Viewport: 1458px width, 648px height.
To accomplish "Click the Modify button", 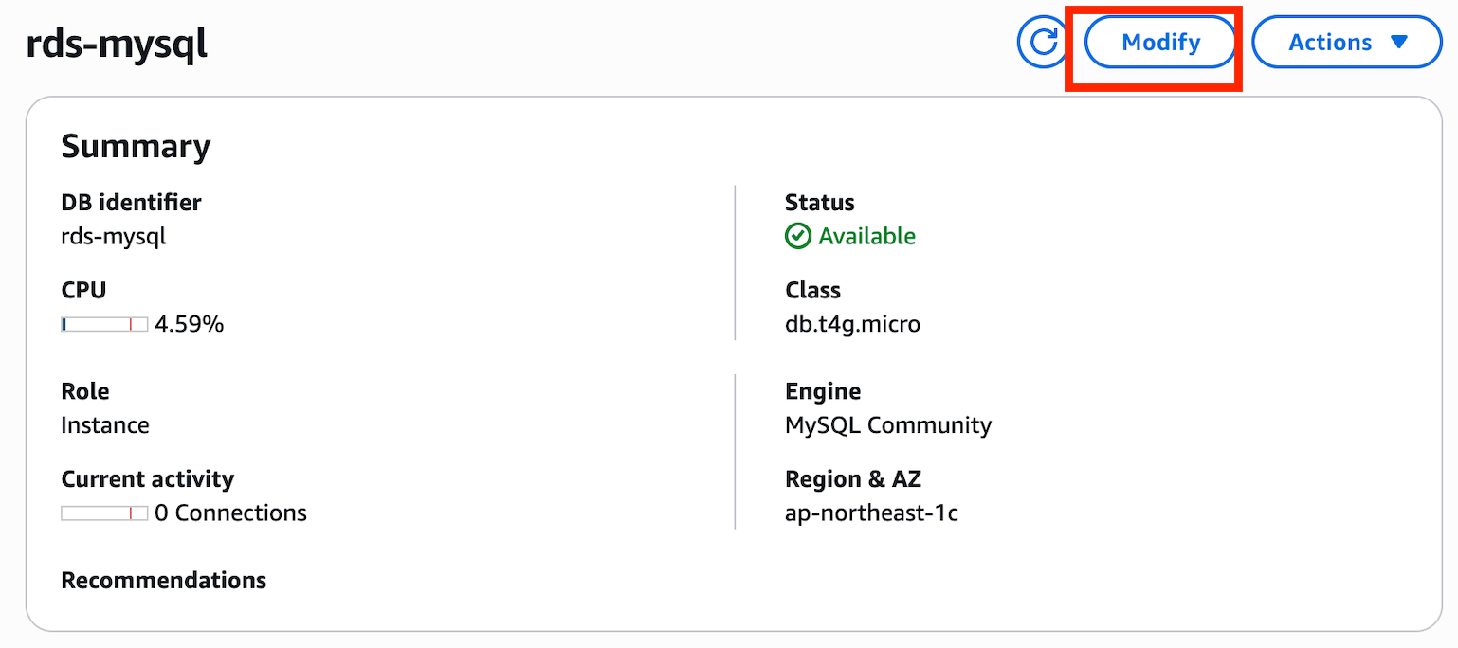I will point(1160,43).
